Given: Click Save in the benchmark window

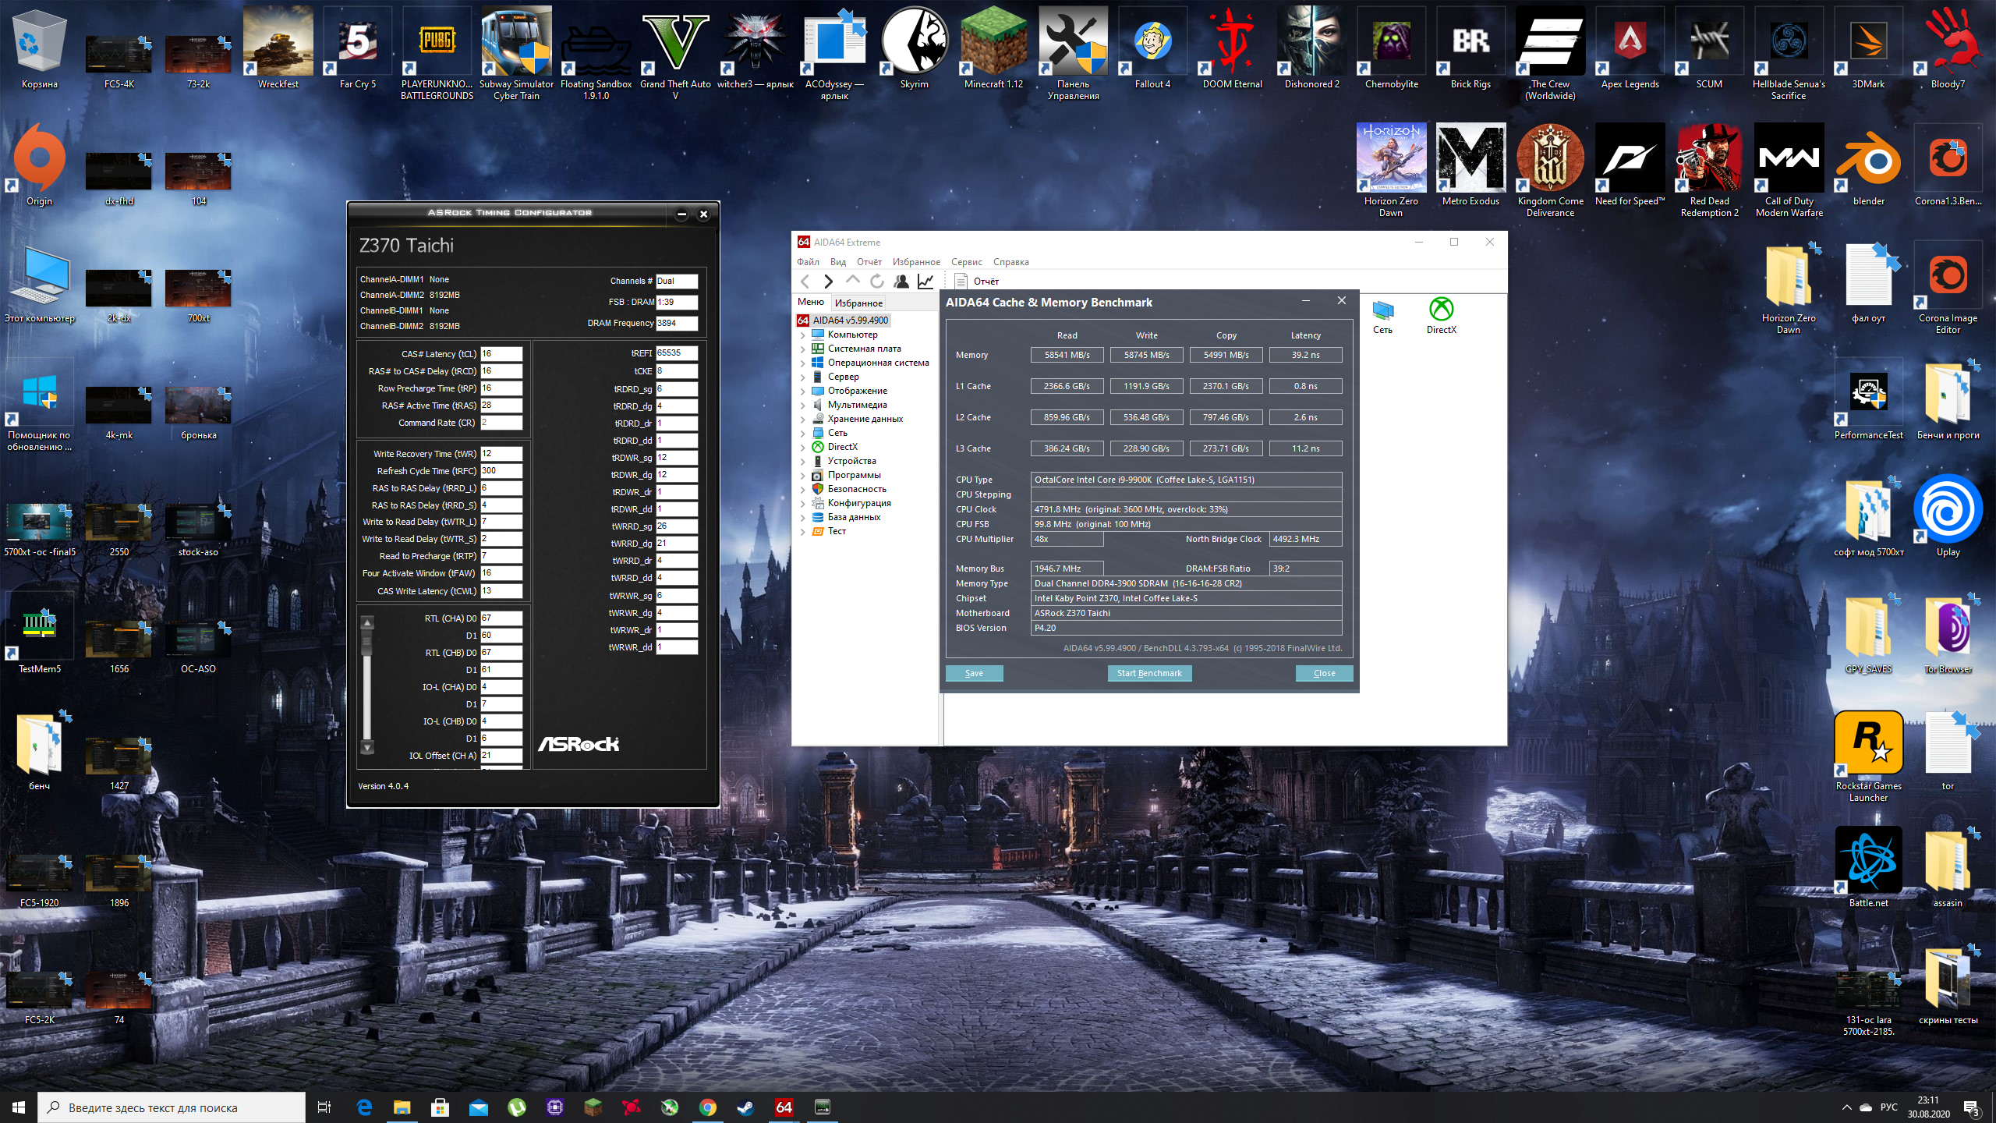Looking at the screenshot, I should point(974,673).
